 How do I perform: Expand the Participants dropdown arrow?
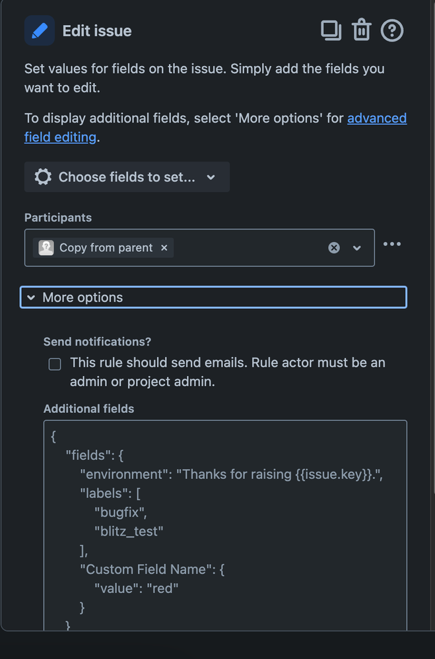(x=357, y=248)
